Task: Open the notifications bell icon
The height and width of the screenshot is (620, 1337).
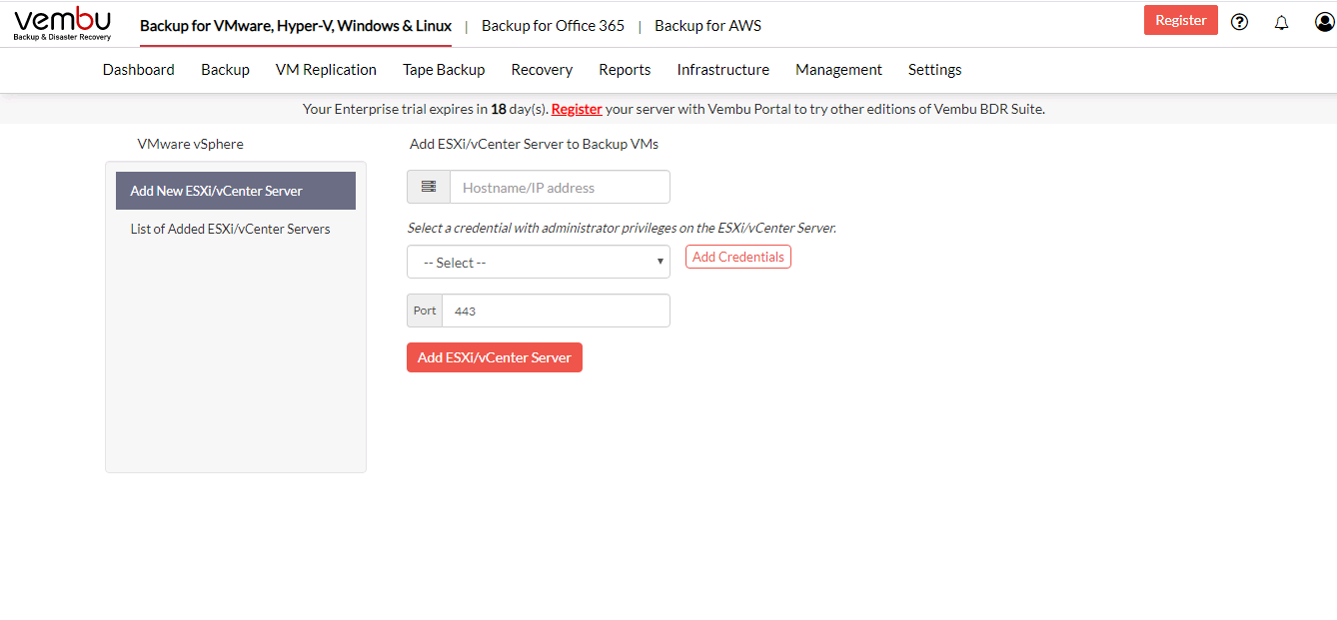Action: pyautogui.click(x=1282, y=22)
